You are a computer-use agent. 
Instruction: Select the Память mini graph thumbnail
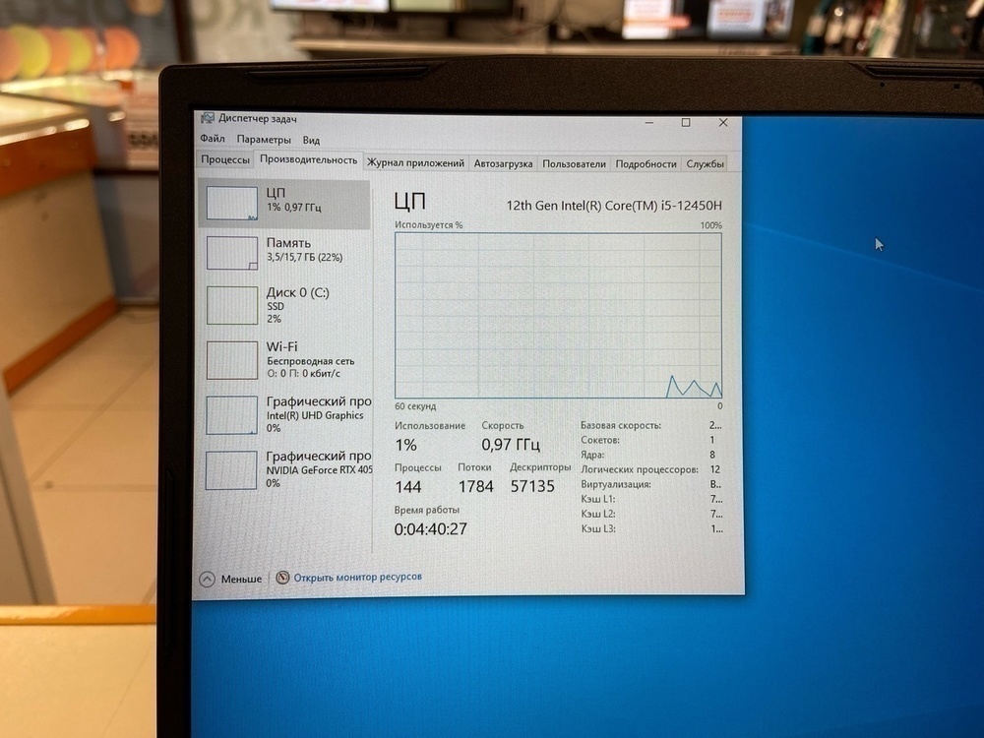[x=232, y=253]
